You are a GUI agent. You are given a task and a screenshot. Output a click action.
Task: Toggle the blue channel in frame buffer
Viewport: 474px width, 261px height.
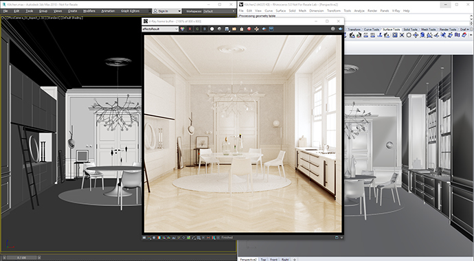click(205, 29)
